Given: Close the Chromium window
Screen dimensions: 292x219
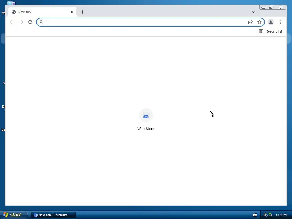Looking at the screenshot, I should tap(280, 7).
